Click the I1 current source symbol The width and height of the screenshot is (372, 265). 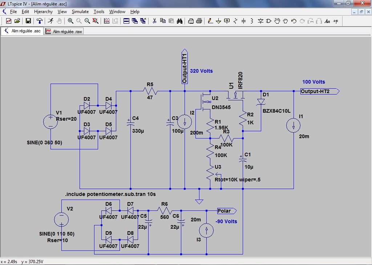click(x=294, y=126)
